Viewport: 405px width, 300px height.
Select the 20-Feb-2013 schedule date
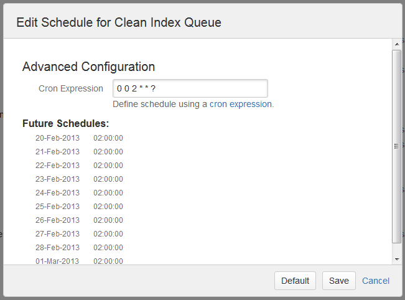pos(57,138)
